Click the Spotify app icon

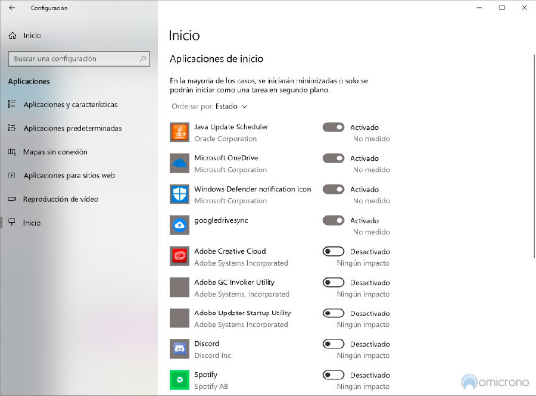tap(179, 380)
